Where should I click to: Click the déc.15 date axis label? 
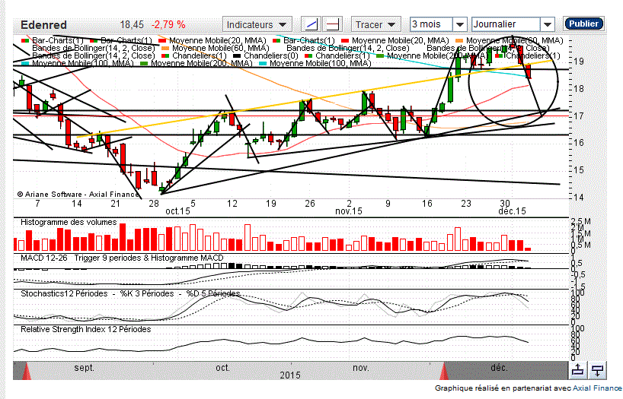(512, 211)
